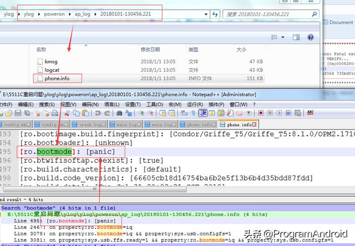
Task: Select the active phone.info tab
Action: point(238,124)
